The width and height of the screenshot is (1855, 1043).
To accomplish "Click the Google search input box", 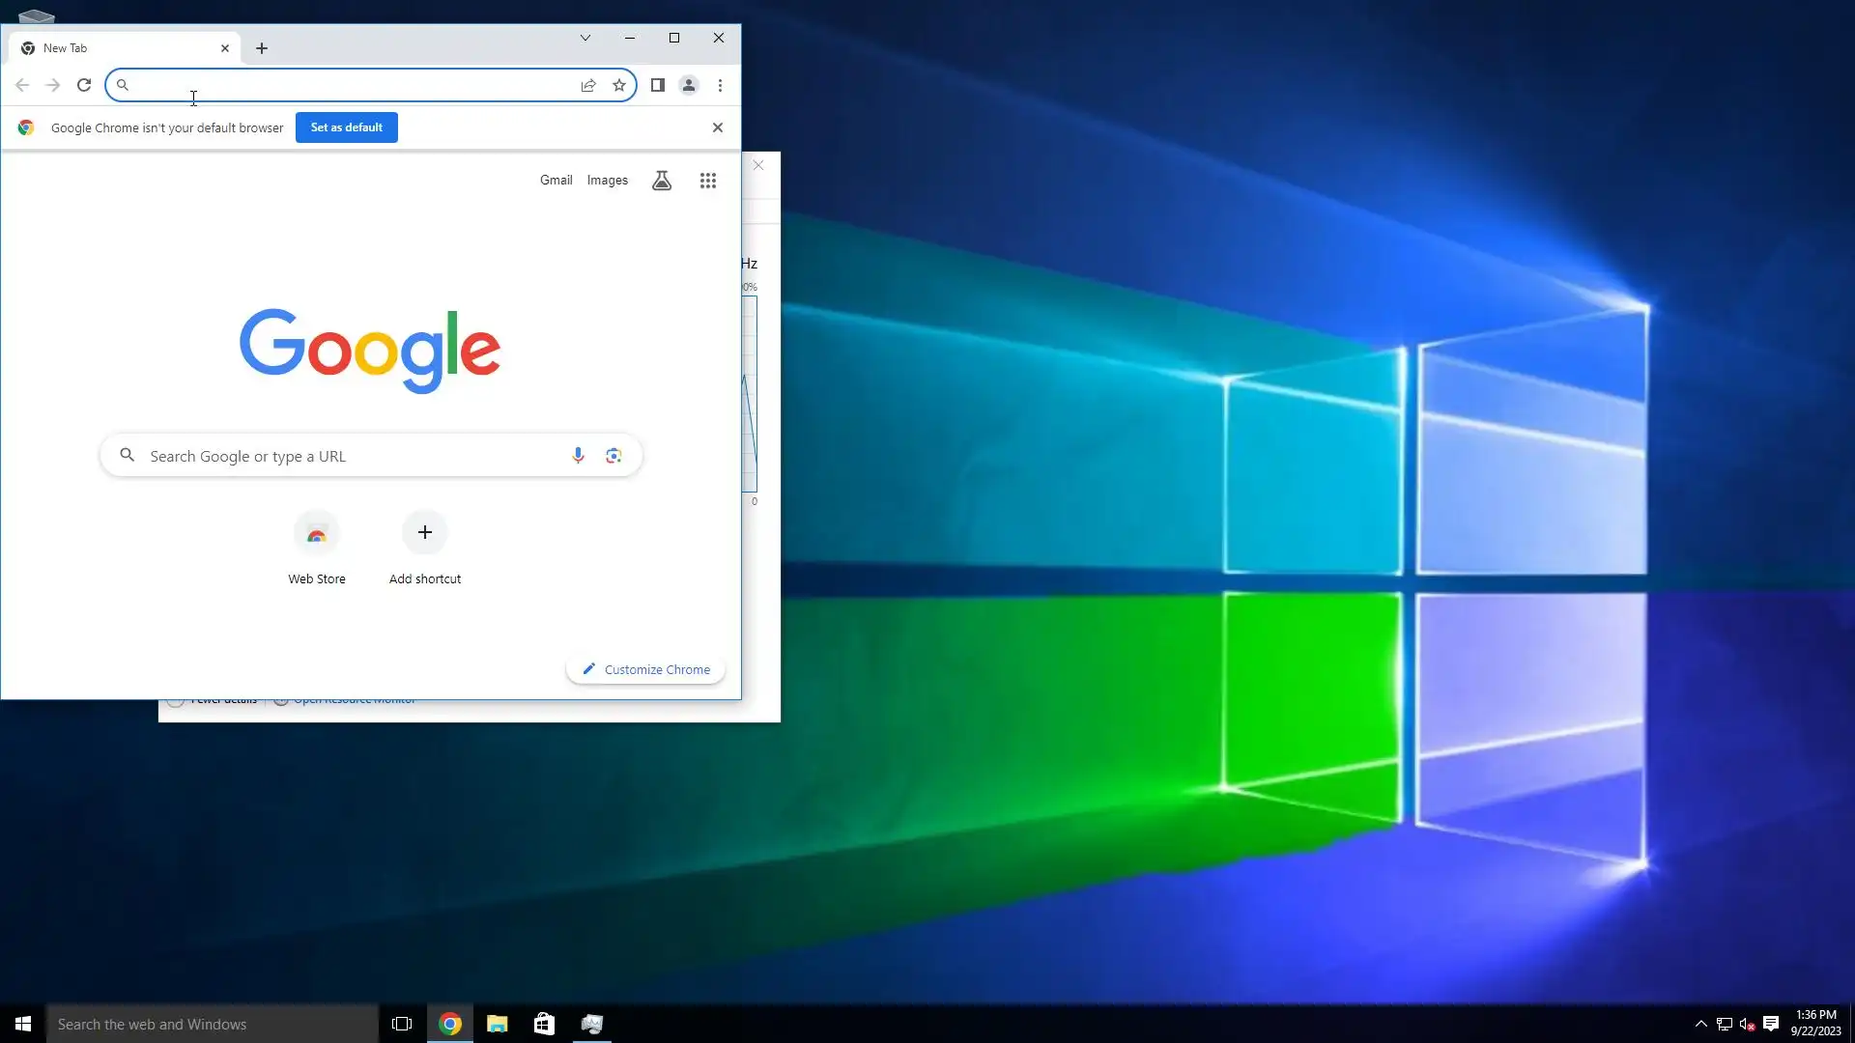I will tap(357, 456).
